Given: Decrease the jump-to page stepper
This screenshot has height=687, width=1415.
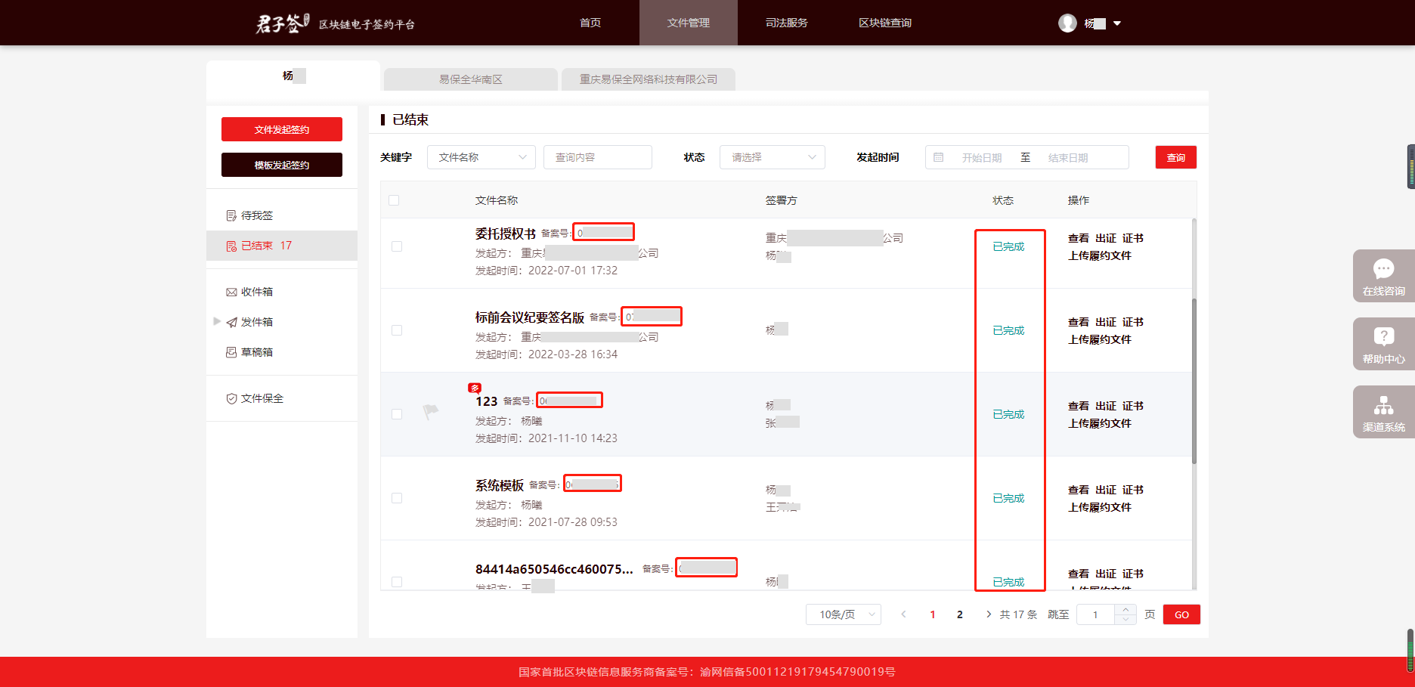Looking at the screenshot, I should 1125,620.
